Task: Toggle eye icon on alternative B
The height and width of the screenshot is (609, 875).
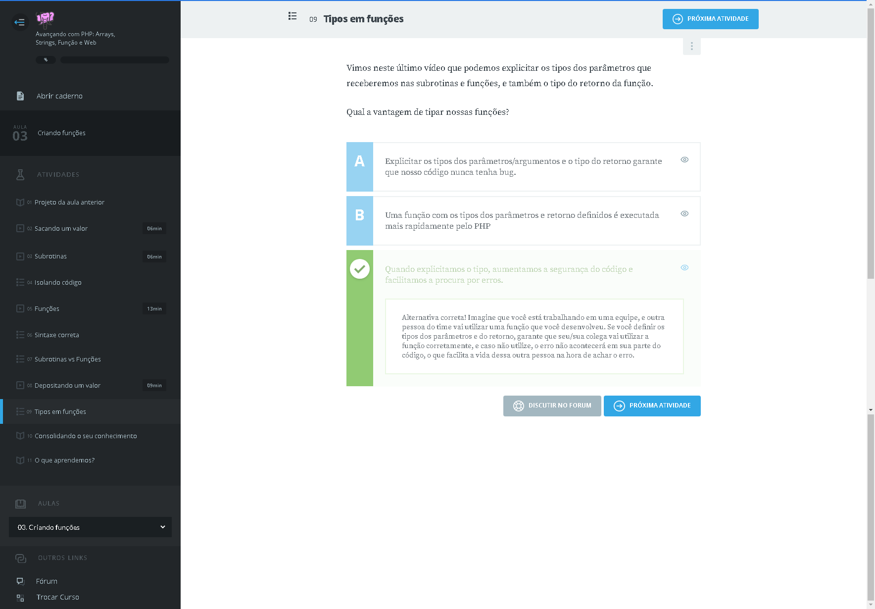Action: (684, 213)
